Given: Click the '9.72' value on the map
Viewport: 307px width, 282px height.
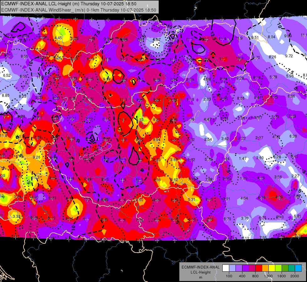Looking at the screenshot, I should [289, 56].
